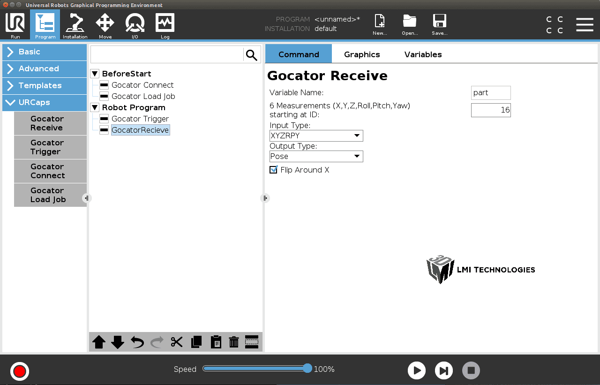This screenshot has width=600, height=385.
Task: Click the Speed slider handle
Action: tap(307, 368)
